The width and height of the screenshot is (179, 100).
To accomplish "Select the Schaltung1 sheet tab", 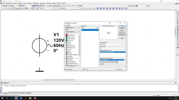I will coord(5,82).
